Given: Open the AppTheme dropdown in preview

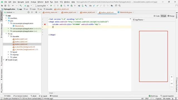Looking at the screenshot, I should 139,20.
